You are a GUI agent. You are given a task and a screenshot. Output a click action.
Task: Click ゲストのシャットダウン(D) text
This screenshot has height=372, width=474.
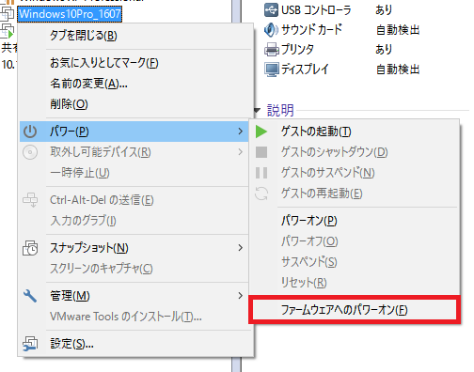click(334, 152)
